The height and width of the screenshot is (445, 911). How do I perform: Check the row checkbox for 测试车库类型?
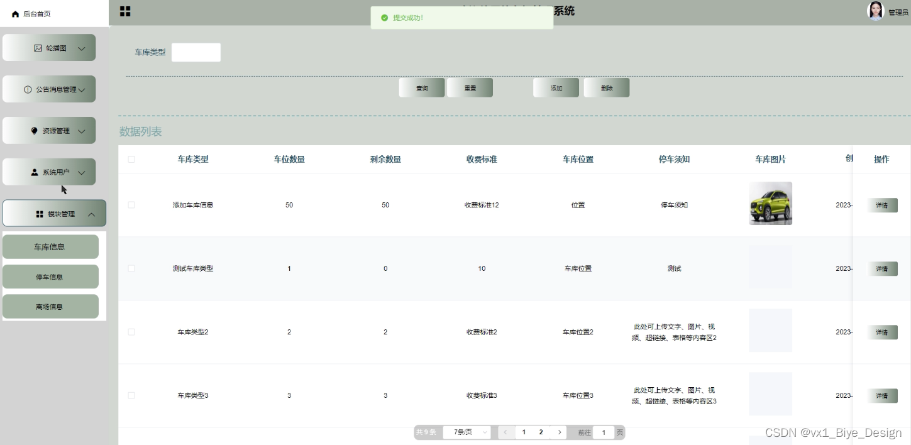click(131, 268)
